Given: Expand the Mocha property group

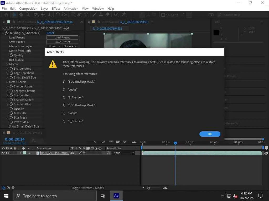Looking at the screenshot, I should [x=7, y=64].
